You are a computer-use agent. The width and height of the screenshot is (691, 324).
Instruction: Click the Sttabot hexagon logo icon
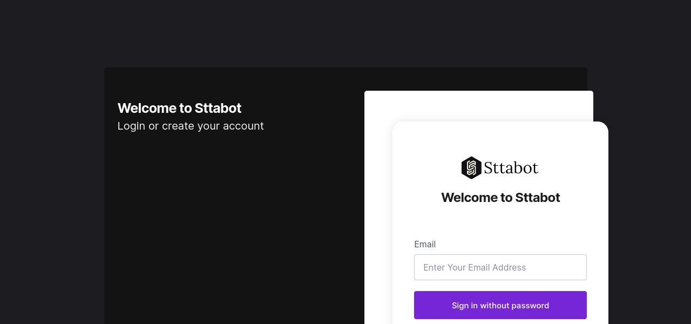[x=471, y=168]
